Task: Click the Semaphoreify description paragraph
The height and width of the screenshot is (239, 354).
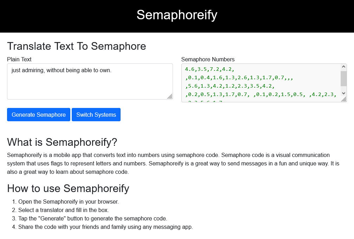Action: tap(173, 163)
